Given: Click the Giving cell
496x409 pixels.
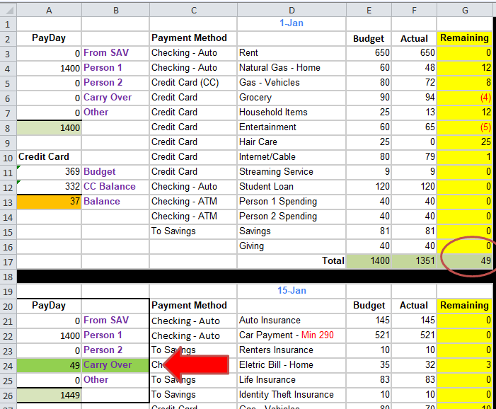Looking at the screenshot, I should [x=292, y=246].
